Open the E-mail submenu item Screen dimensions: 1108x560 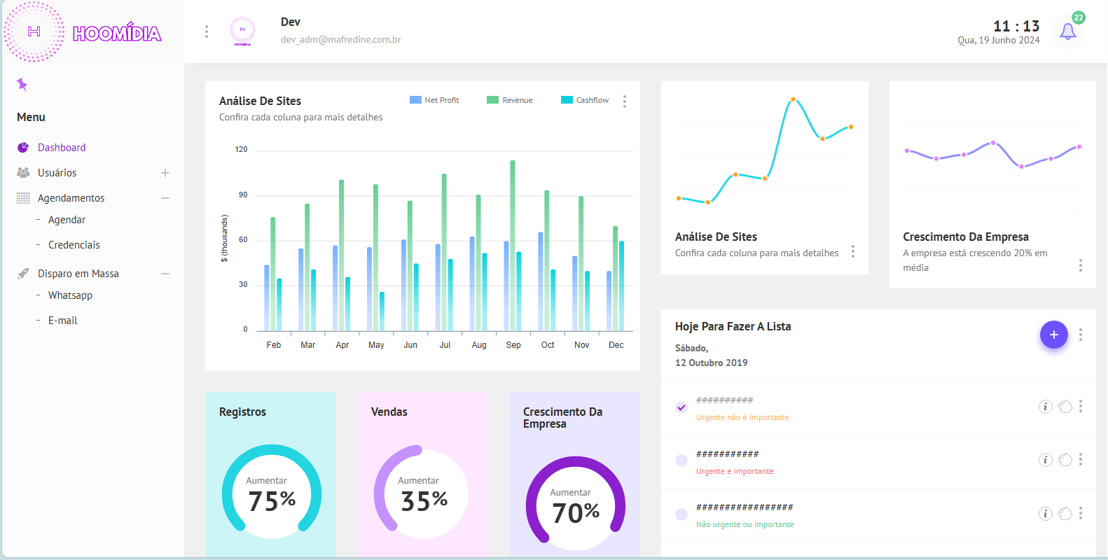click(x=63, y=321)
